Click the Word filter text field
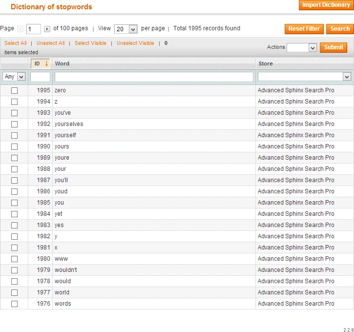 pyautogui.click(x=154, y=77)
